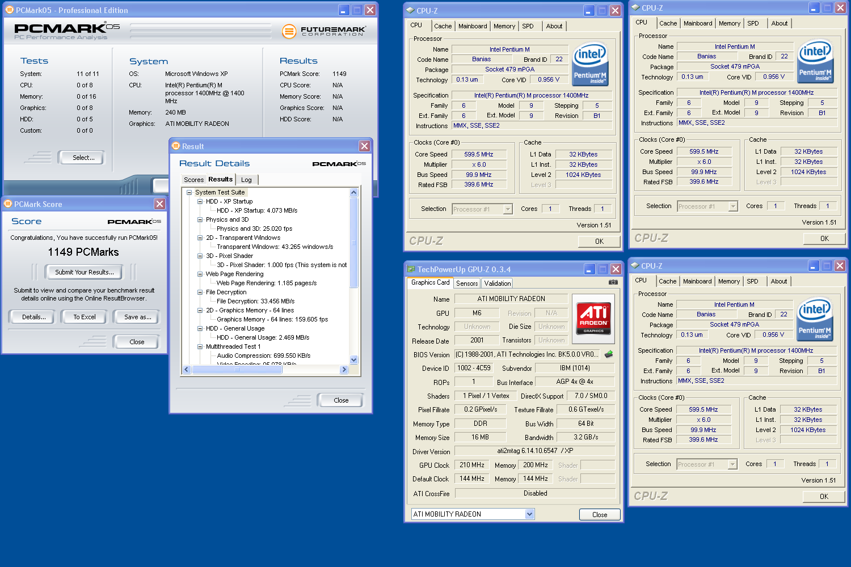Click the PCMark Score window title icon
Image resolution: width=851 pixels, height=567 pixels.
(x=8, y=204)
